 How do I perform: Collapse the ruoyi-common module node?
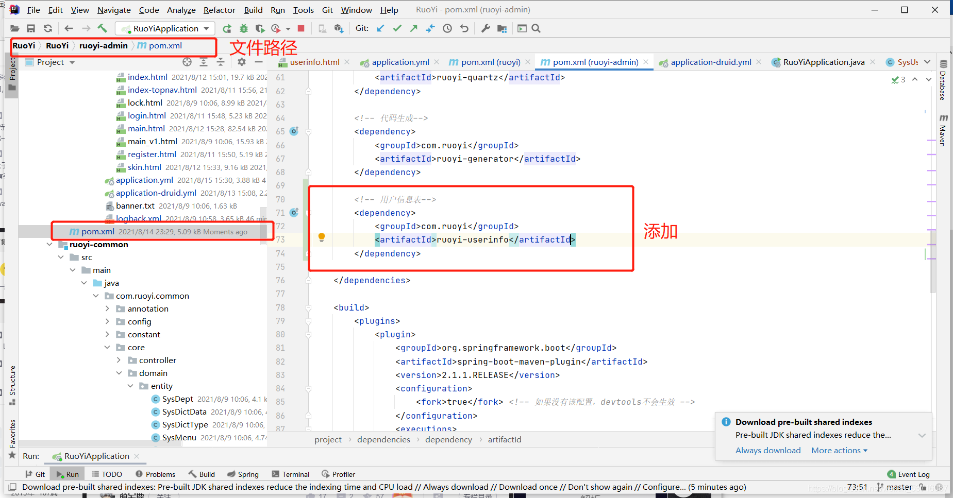[x=49, y=244]
